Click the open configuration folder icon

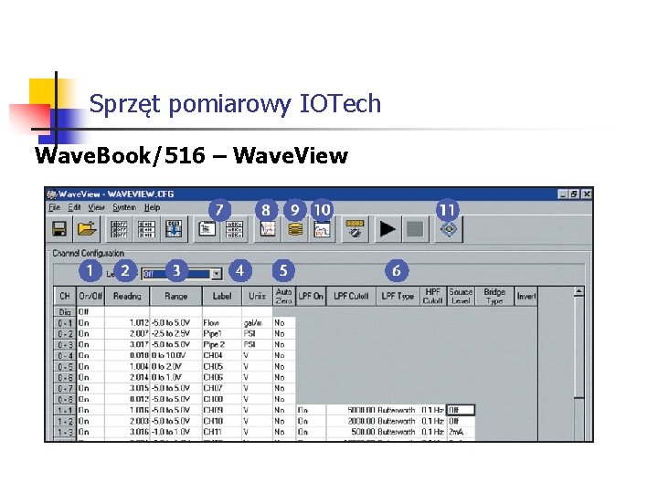coord(88,229)
